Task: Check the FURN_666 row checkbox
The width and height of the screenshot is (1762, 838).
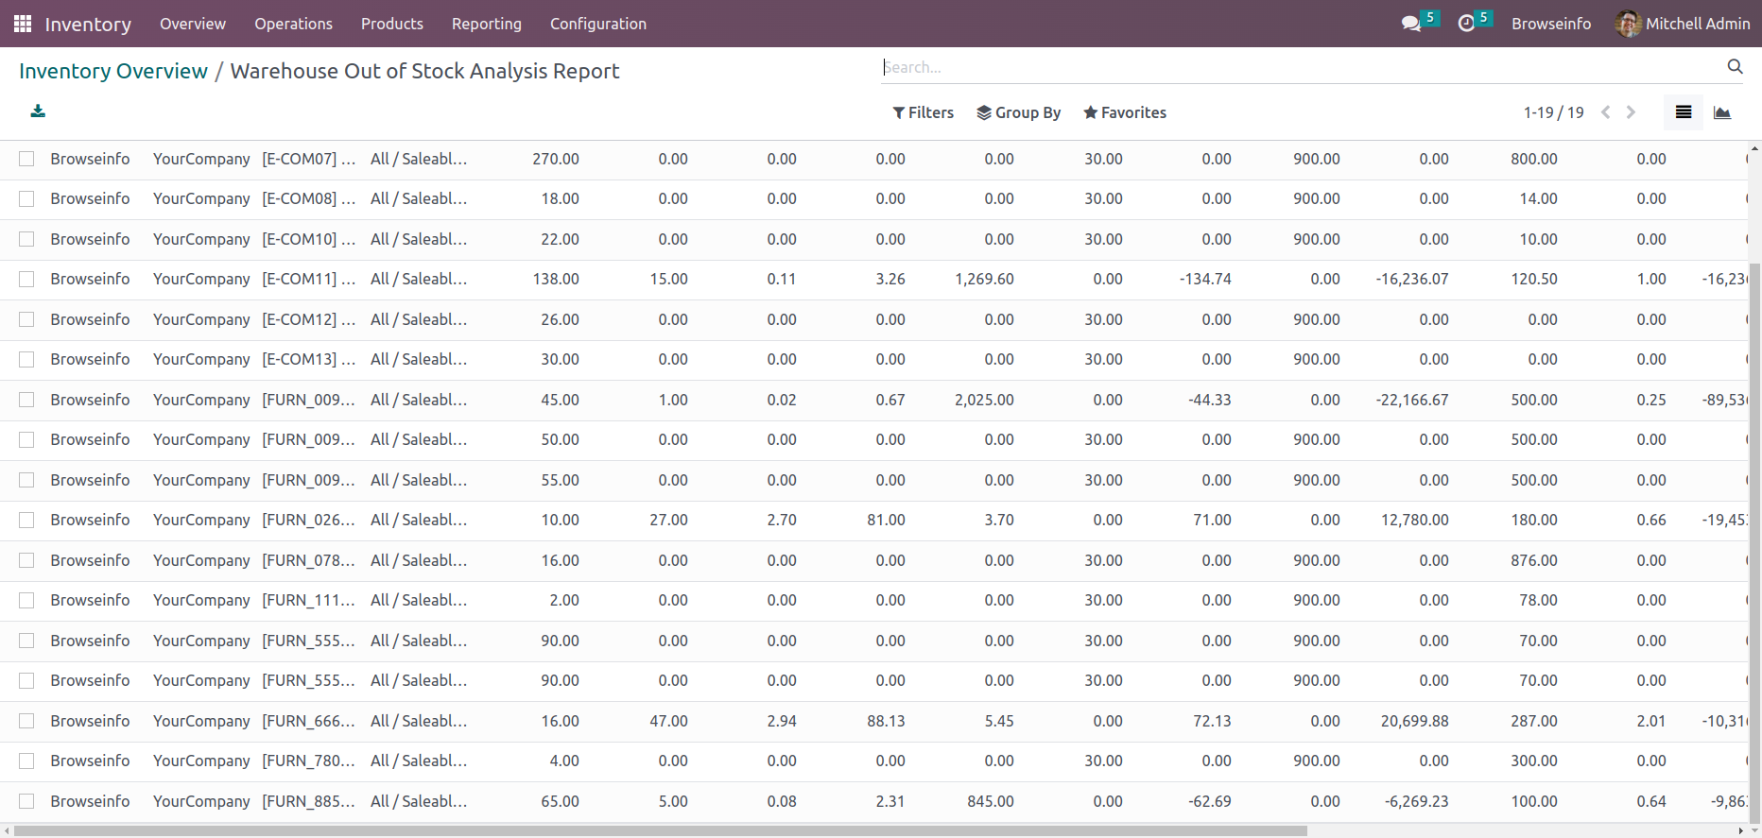Action: [x=26, y=721]
